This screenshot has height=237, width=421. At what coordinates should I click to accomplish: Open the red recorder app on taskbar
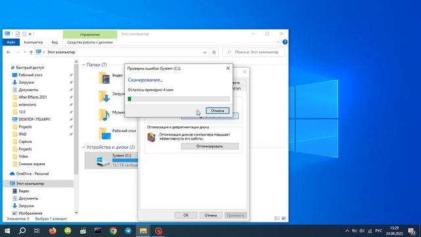click(159, 231)
